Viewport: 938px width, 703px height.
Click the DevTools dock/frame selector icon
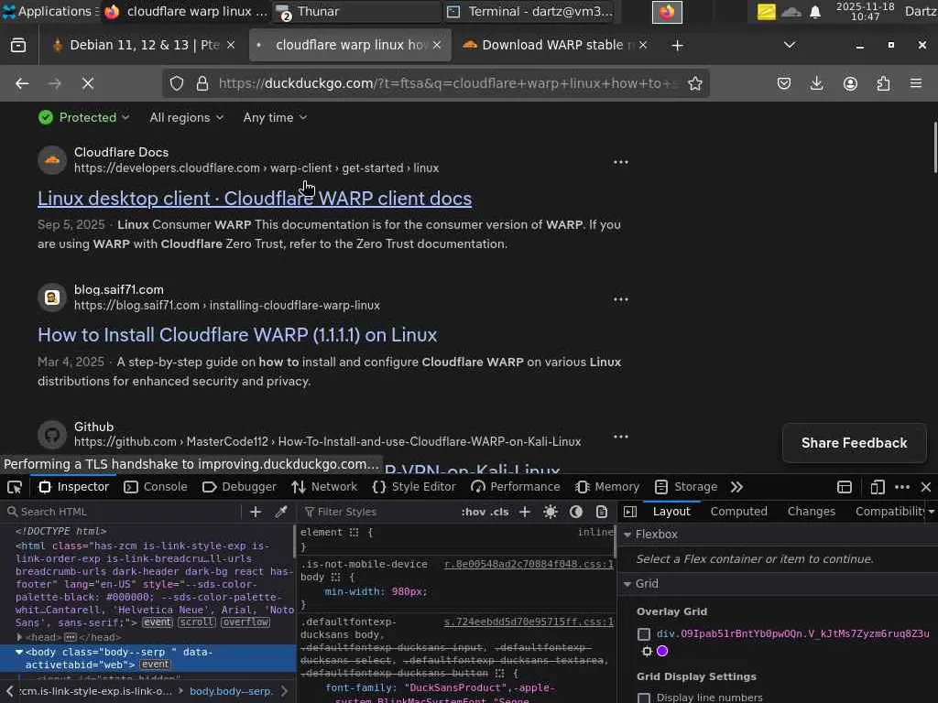click(844, 487)
